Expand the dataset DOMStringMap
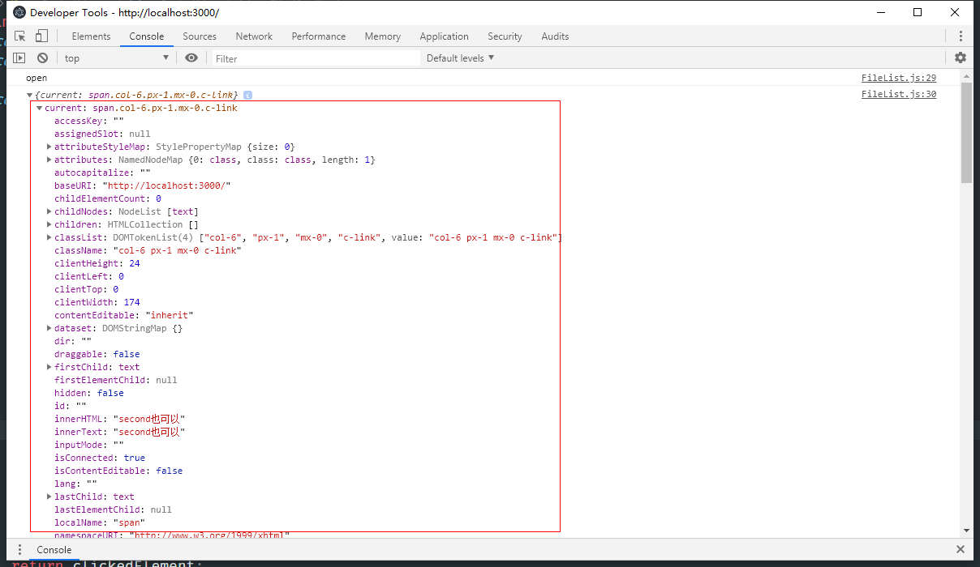Screen dimensions: 980x567 coord(49,328)
